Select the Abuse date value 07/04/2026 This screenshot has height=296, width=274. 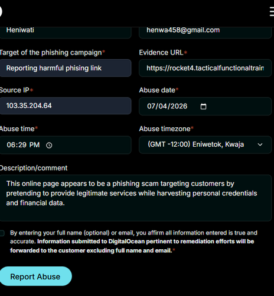[x=167, y=106]
